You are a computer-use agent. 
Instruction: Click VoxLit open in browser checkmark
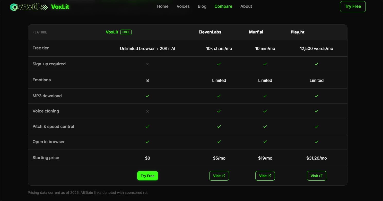pyautogui.click(x=147, y=142)
